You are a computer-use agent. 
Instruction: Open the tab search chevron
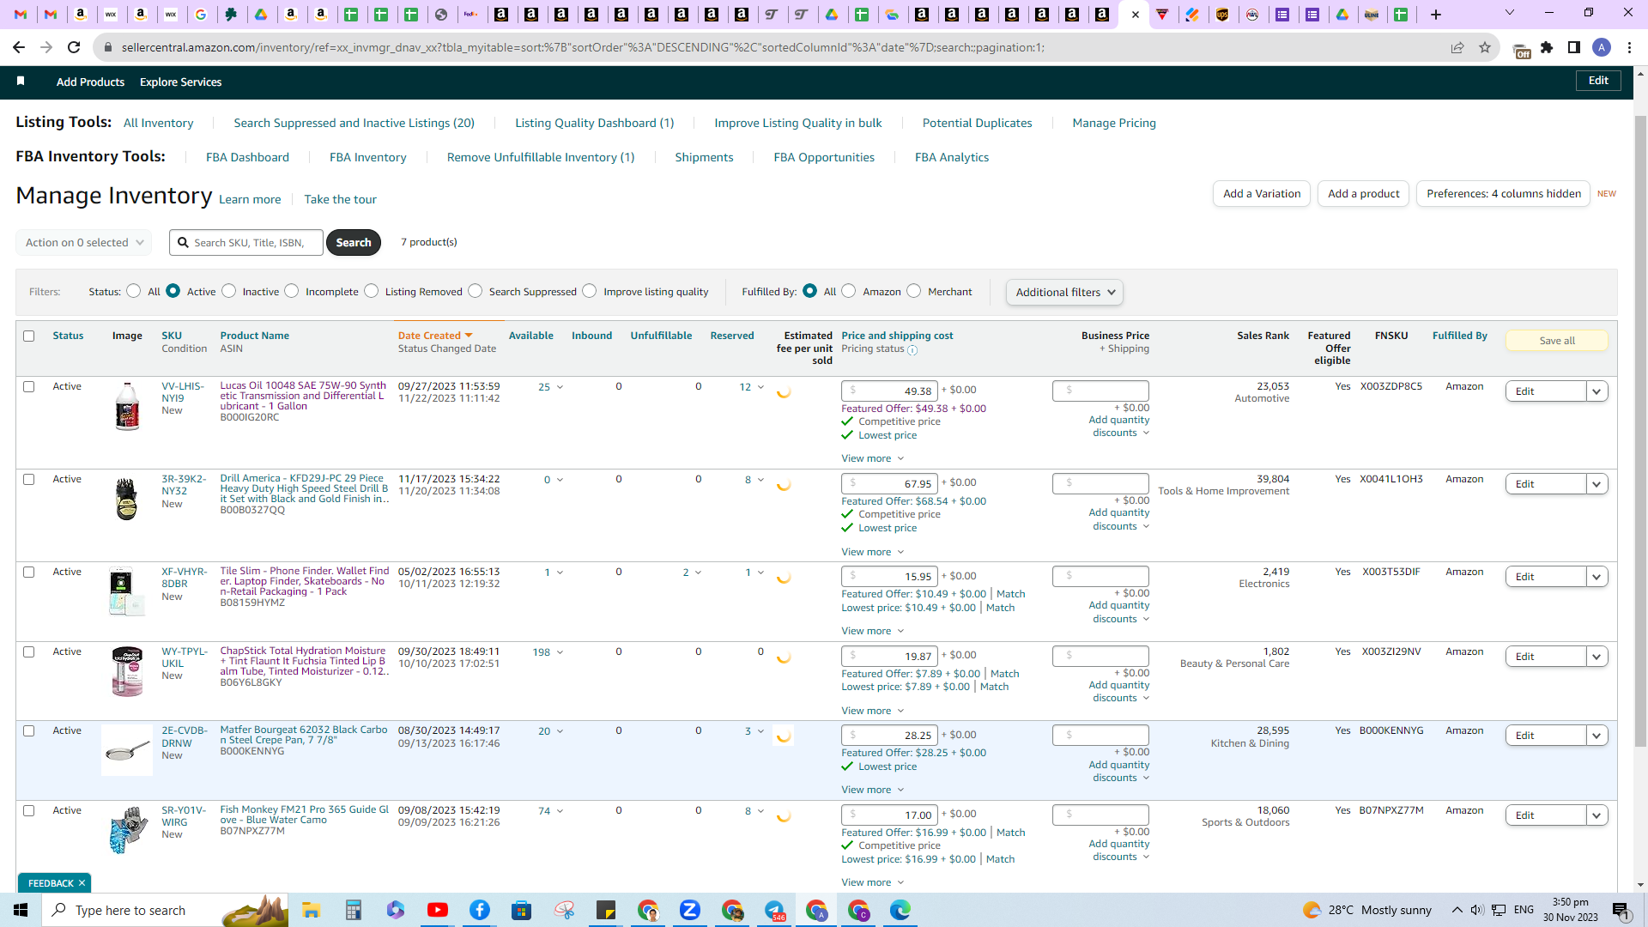pyautogui.click(x=1510, y=13)
